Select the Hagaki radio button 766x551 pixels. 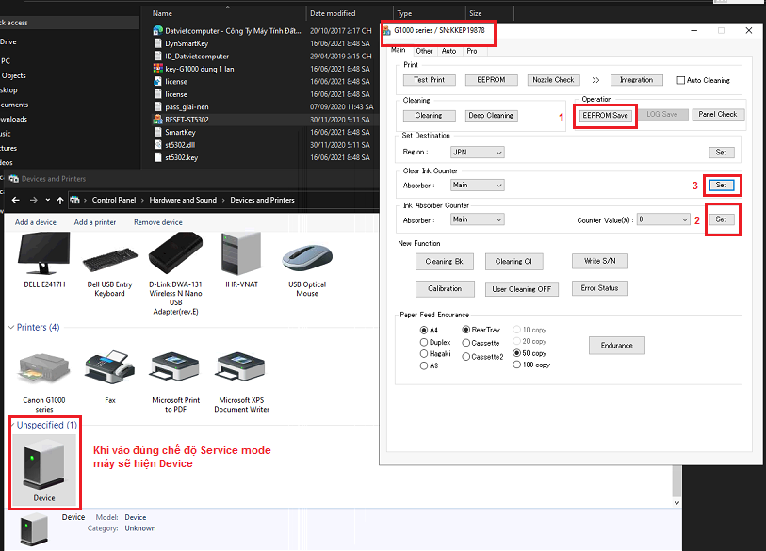(424, 353)
